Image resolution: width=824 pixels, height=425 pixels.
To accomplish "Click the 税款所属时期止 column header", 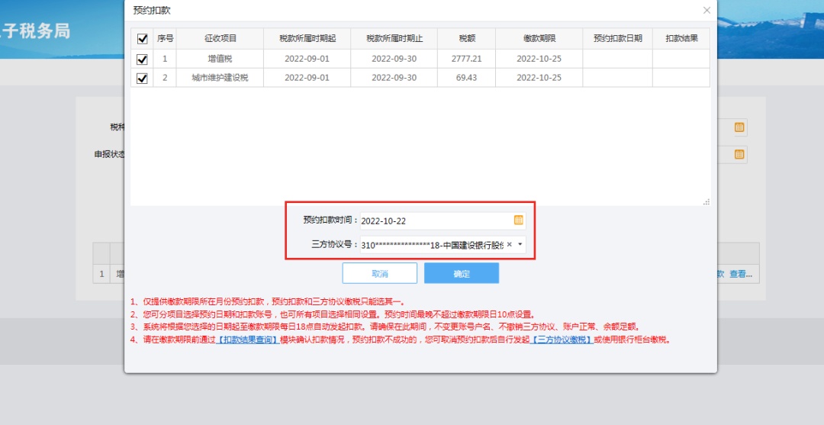I will tap(394, 39).
